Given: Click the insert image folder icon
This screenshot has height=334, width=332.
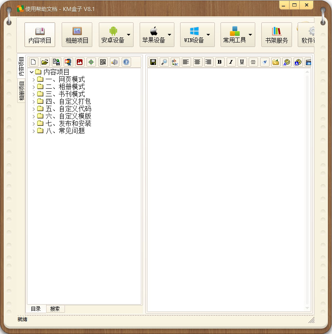Looking at the screenshot, I should coord(276,62).
